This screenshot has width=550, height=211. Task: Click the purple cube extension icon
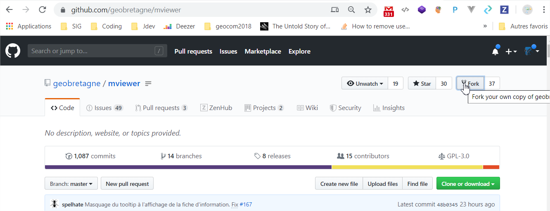click(422, 9)
